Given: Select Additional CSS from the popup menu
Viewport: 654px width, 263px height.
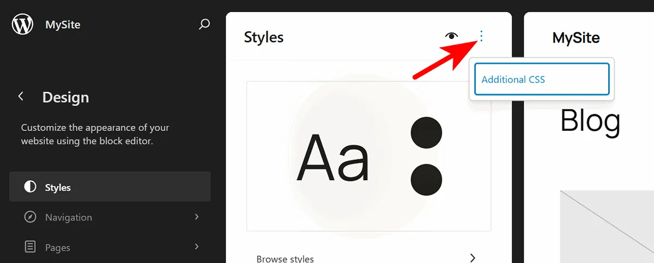Looking at the screenshot, I should 541,79.
